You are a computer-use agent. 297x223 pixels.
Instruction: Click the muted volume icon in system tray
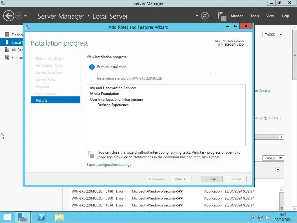coord(267,217)
